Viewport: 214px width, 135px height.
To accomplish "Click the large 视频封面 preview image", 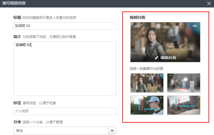I will click(x=165, y=42).
